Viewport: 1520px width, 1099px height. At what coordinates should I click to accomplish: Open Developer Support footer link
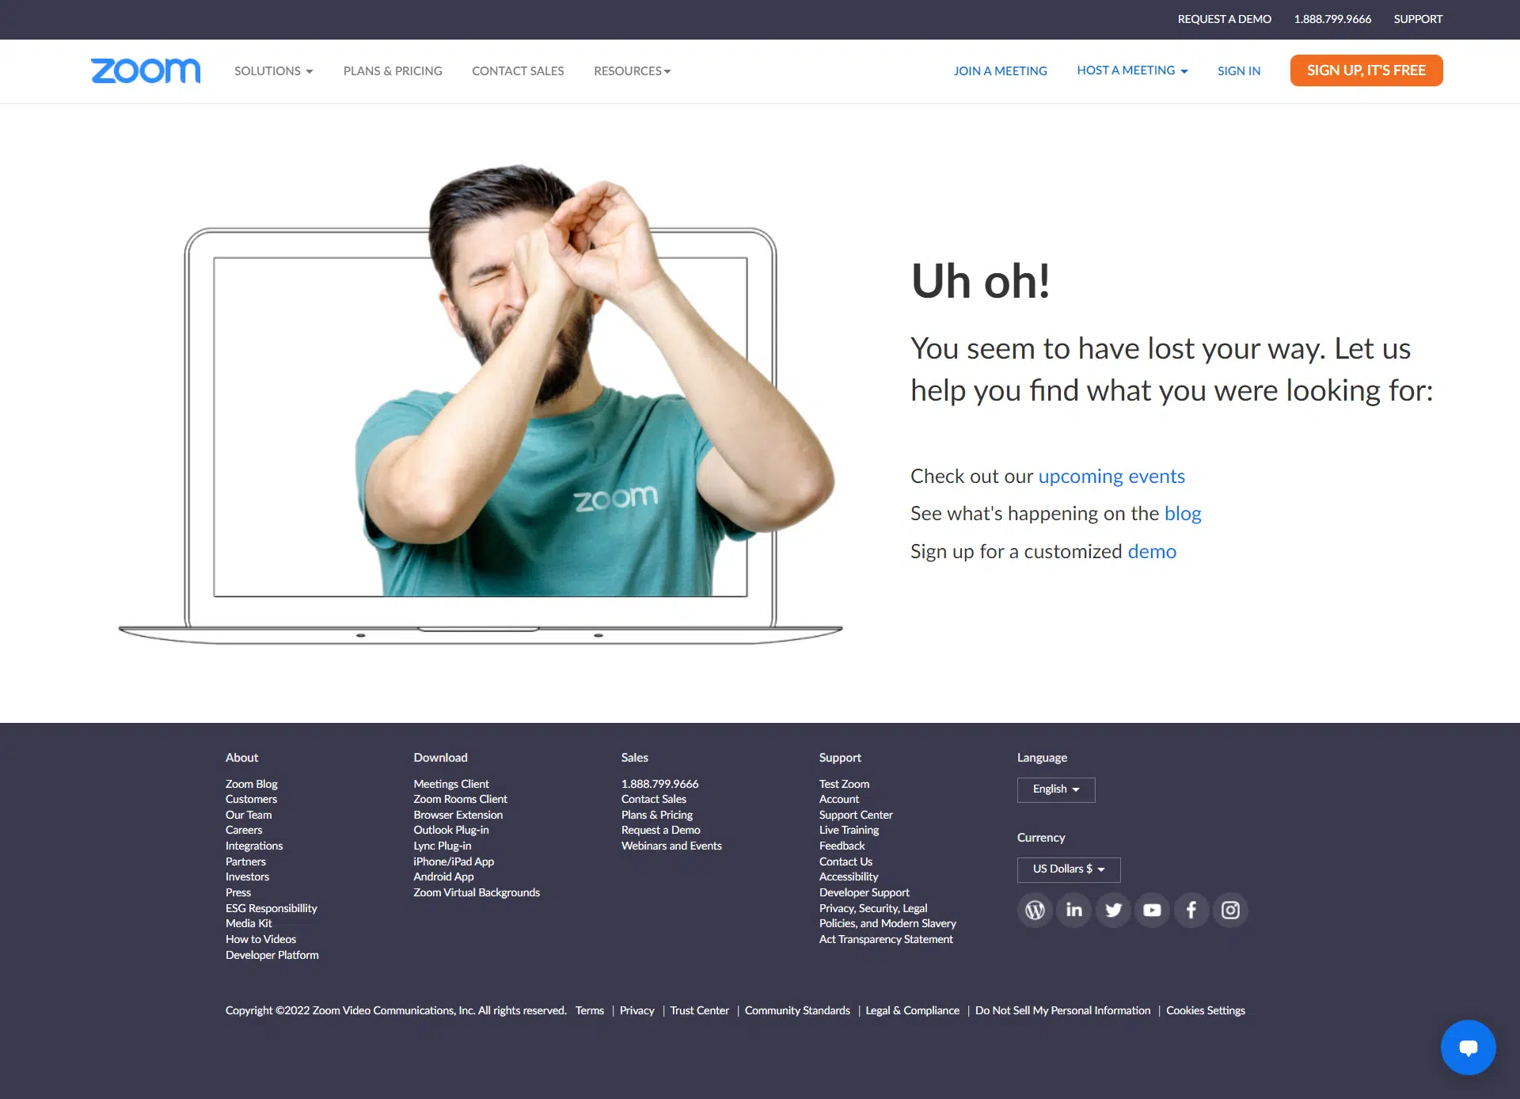pos(864,892)
